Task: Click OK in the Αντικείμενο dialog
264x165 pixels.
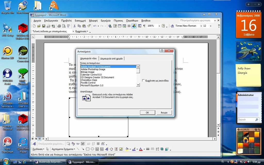Action: tap(147, 112)
